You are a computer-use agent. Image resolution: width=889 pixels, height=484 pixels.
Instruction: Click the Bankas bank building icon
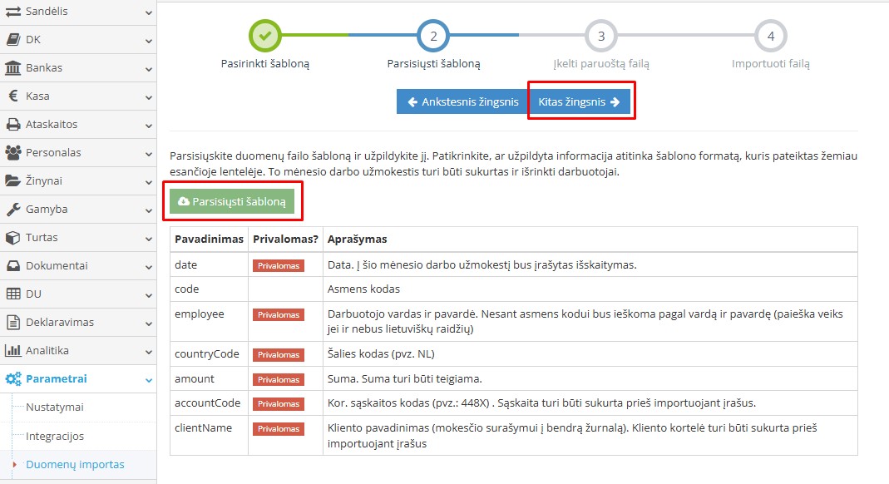pos(13,68)
